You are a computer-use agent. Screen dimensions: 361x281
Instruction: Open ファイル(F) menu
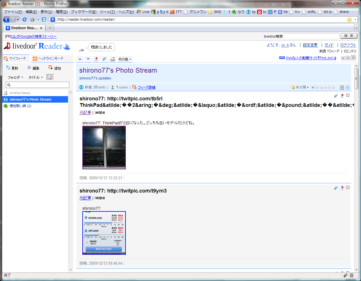point(13,12)
